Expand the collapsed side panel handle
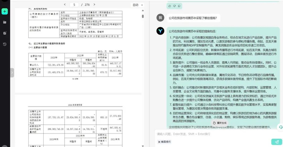The image size is (283, 147). [12, 72]
